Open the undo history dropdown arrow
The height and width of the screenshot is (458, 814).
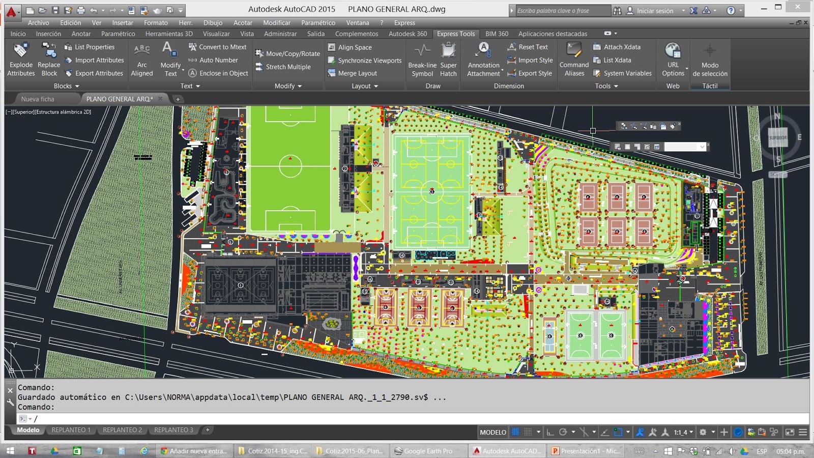click(x=103, y=10)
